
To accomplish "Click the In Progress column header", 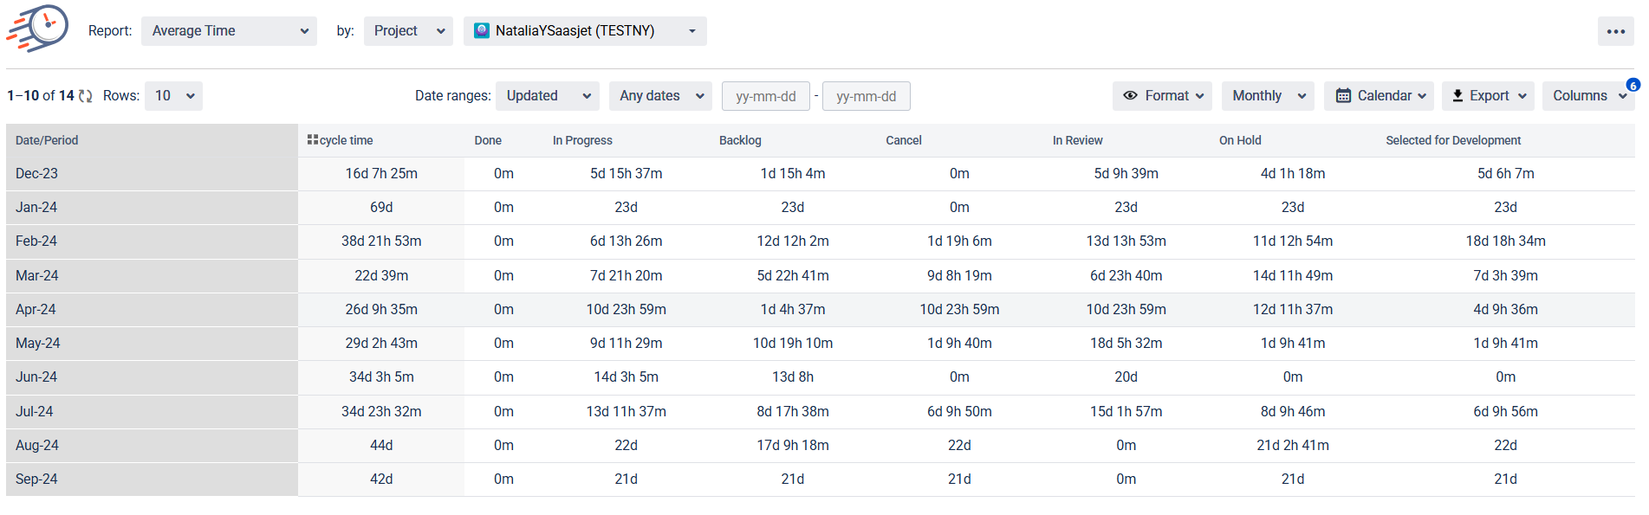I will pyautogui.click(x=582, y=140).
